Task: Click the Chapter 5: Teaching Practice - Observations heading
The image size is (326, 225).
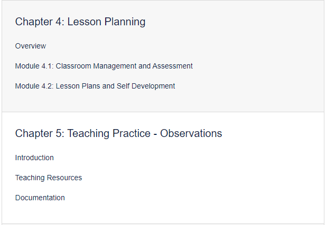Action: (118, 133)
